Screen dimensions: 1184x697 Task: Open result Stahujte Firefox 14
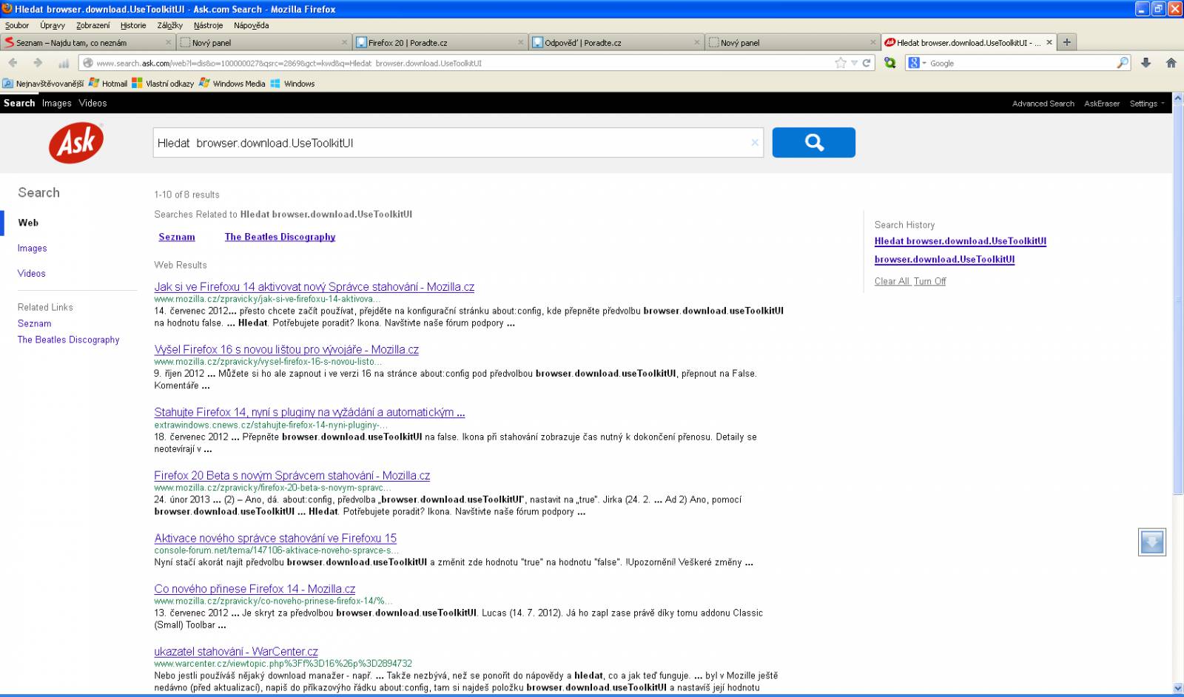point(309,412)
